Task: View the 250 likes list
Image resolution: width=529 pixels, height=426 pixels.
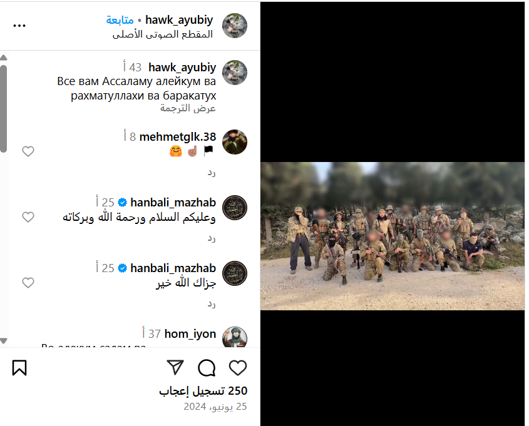Action: click(x=203, y=391)
